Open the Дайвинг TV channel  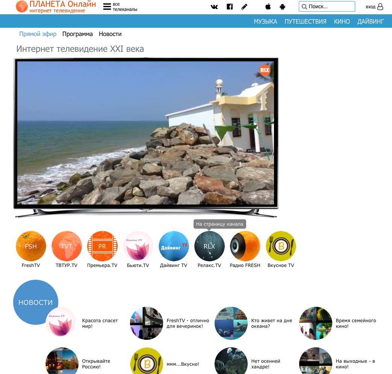point(174,246)
